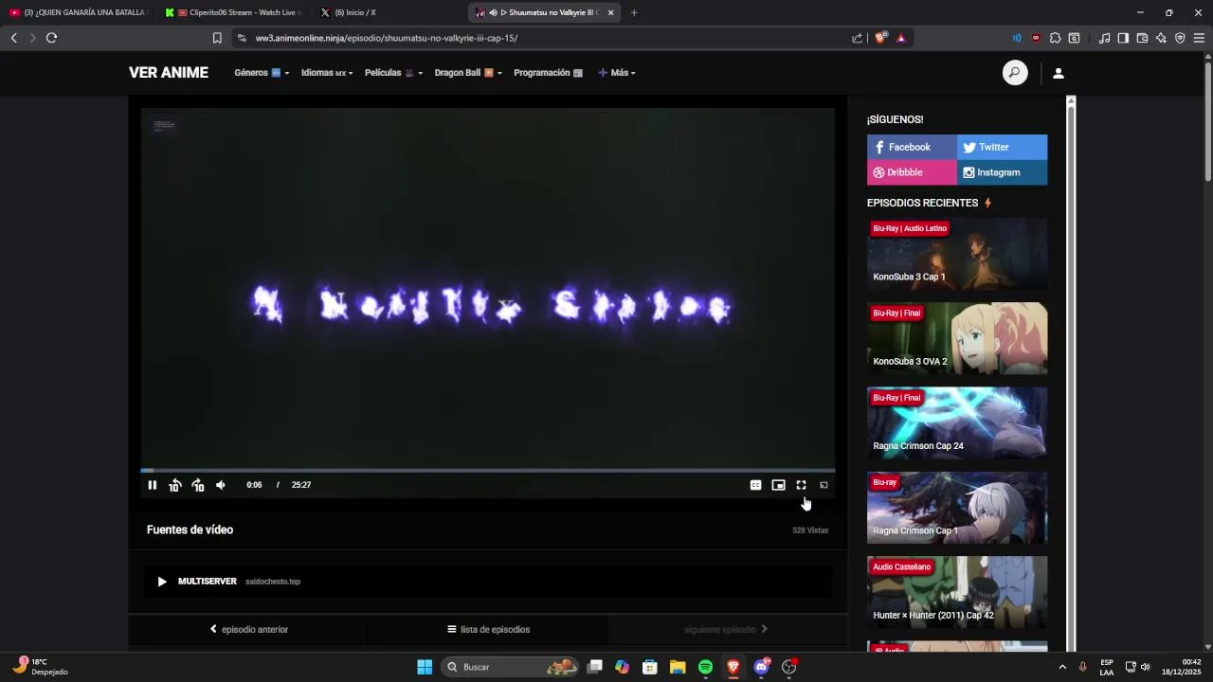
Task: Follow on Twitter button
Action: click(1003, 147)
